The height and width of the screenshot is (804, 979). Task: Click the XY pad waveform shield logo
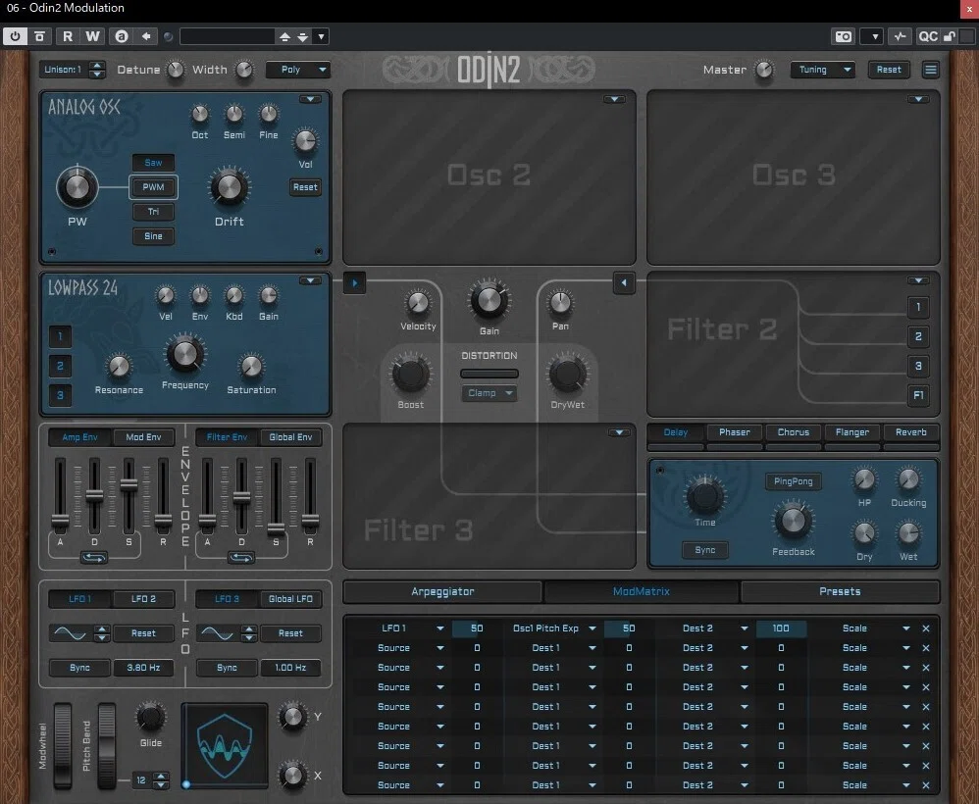pos(225,746)
